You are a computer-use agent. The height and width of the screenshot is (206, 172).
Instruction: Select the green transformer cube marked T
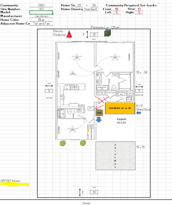(107, 33)
